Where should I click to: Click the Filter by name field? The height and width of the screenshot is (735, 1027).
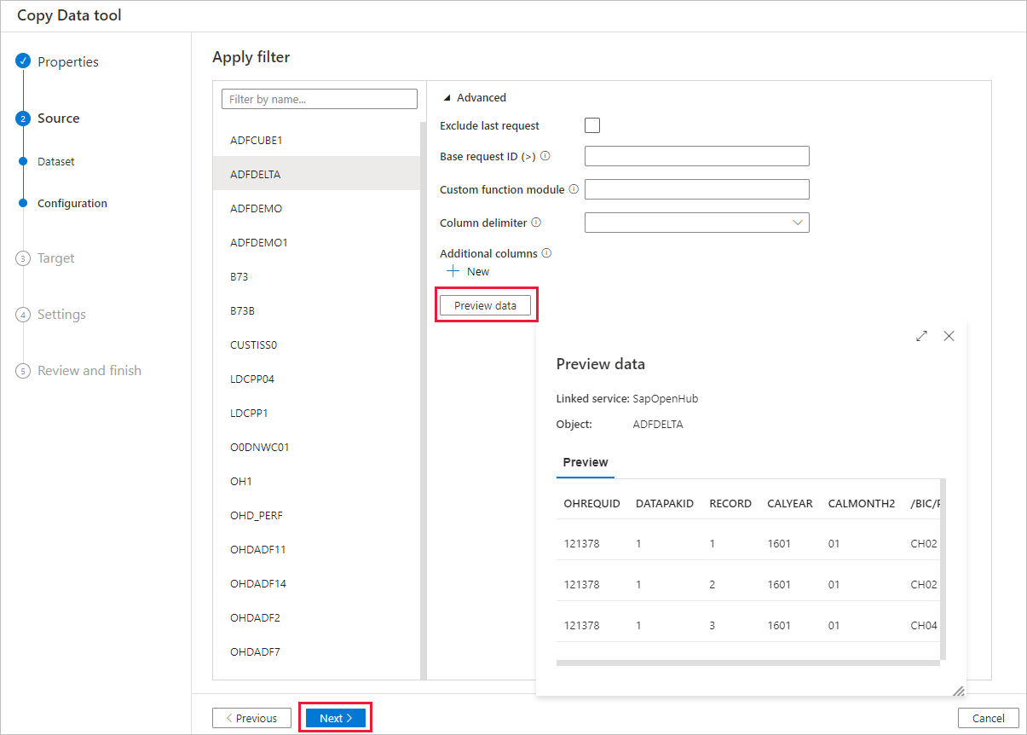pos(319,98)
